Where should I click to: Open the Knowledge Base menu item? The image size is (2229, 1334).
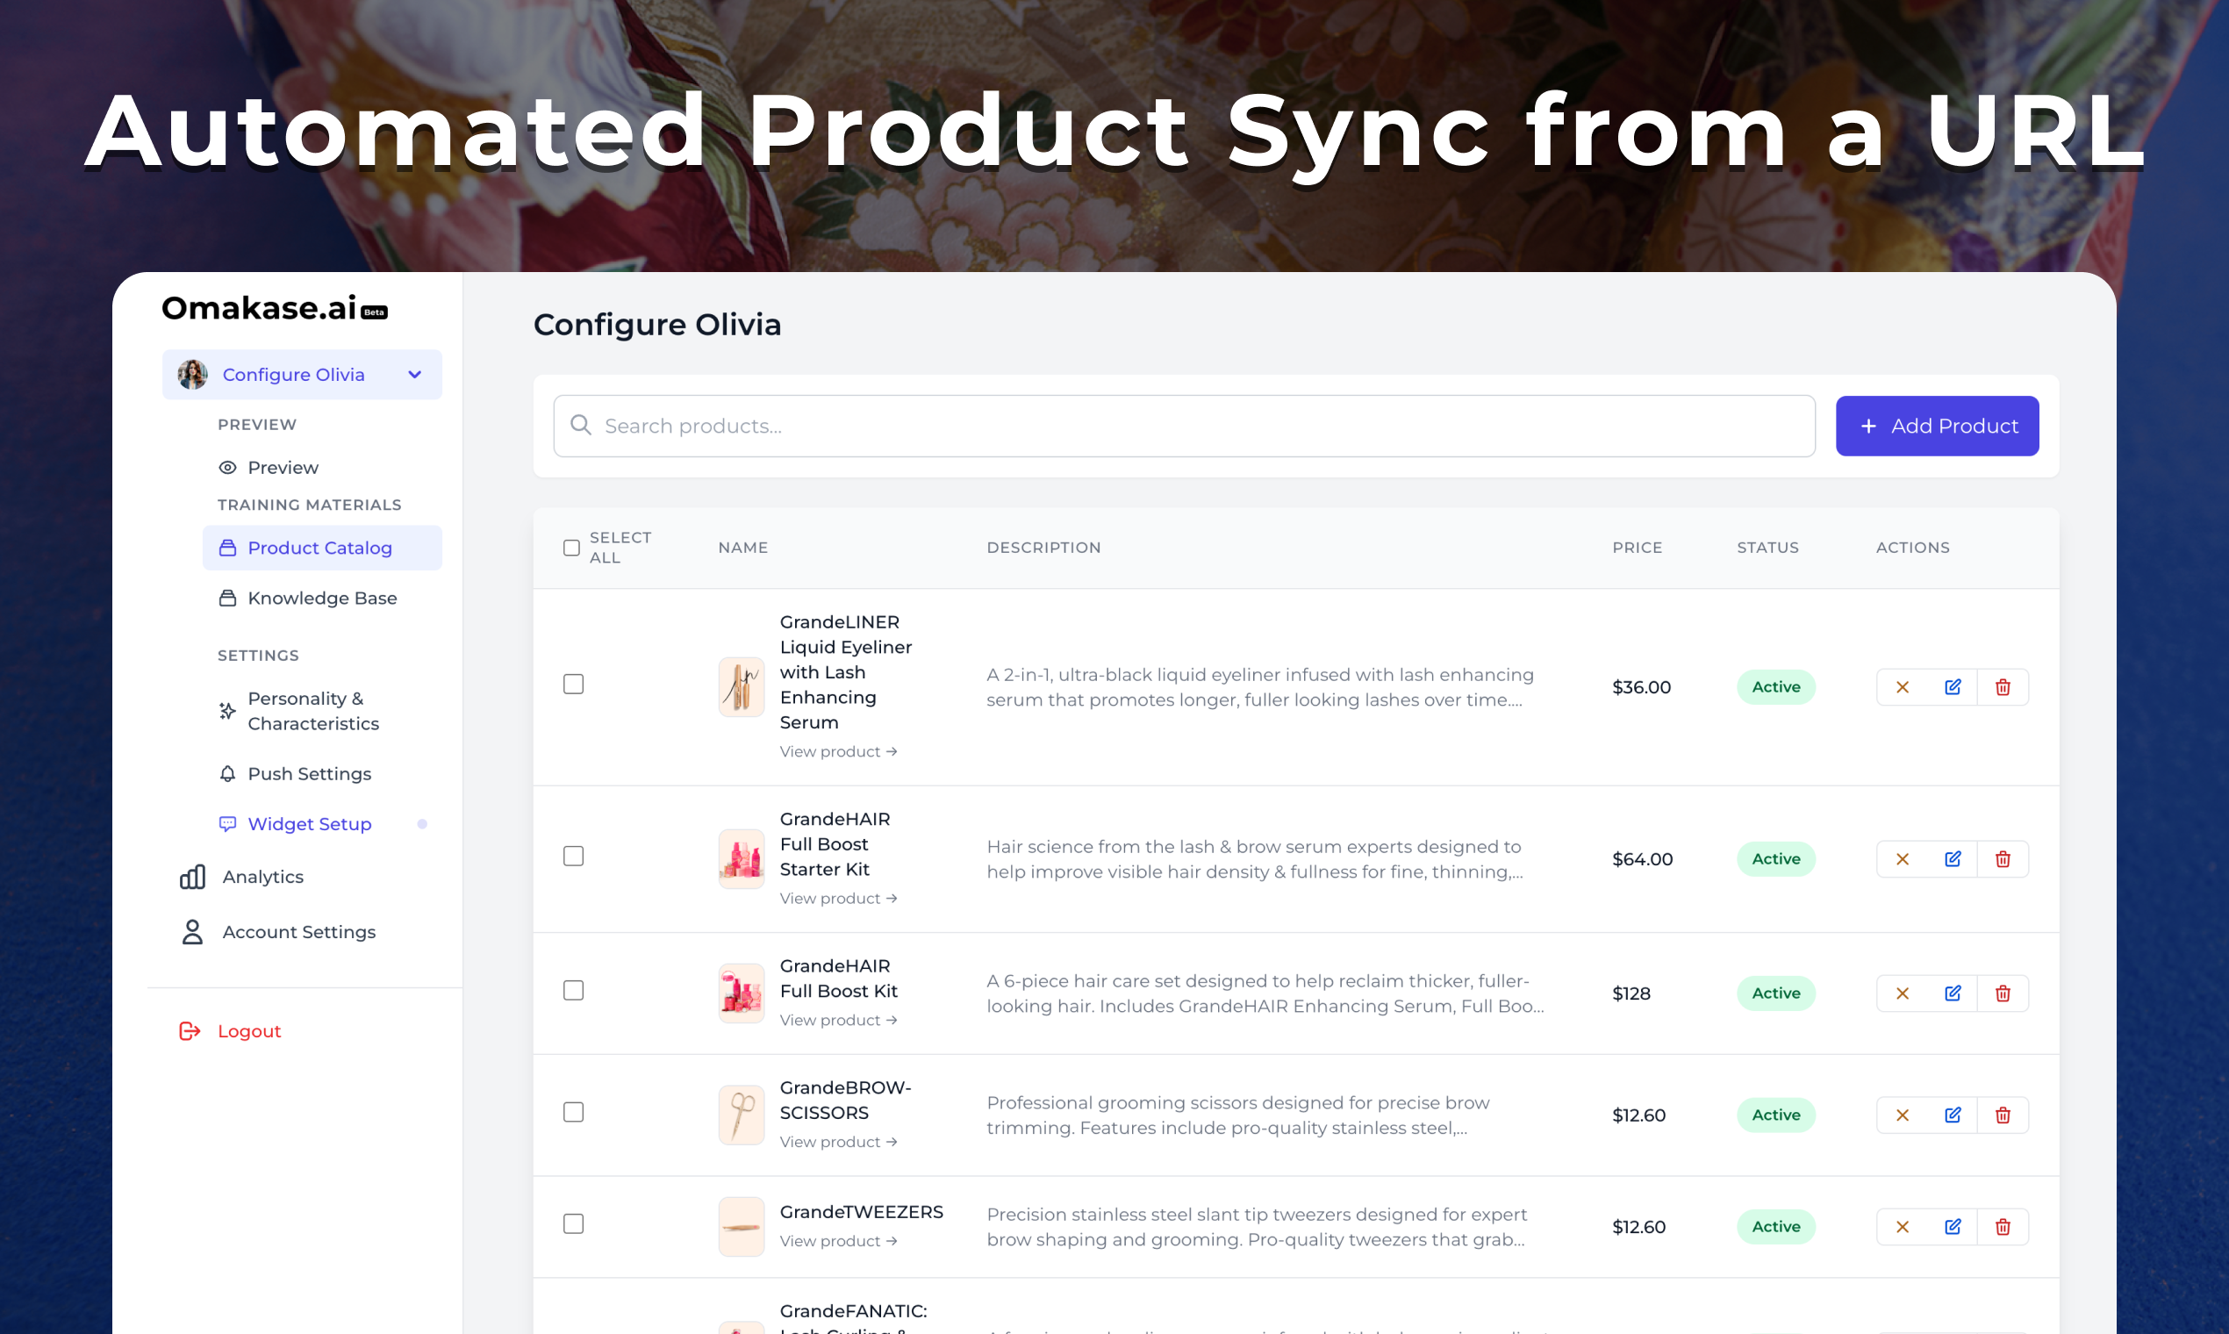click(321, 598)
